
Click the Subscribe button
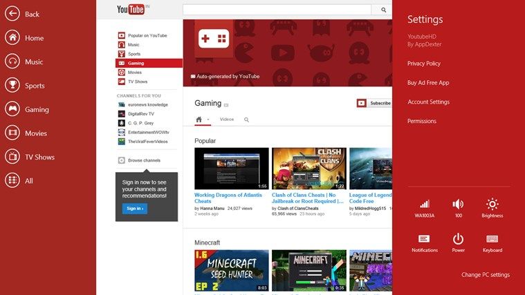[374, 103]
